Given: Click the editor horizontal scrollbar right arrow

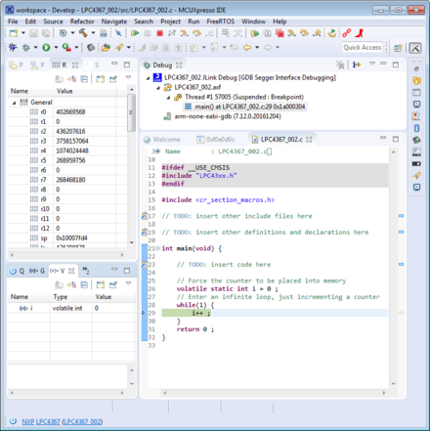Looking at the screenshot, I should (384, 393).
